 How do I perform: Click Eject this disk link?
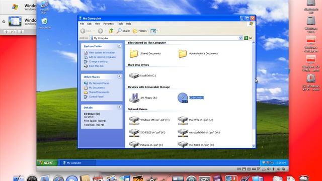(96, 66)
